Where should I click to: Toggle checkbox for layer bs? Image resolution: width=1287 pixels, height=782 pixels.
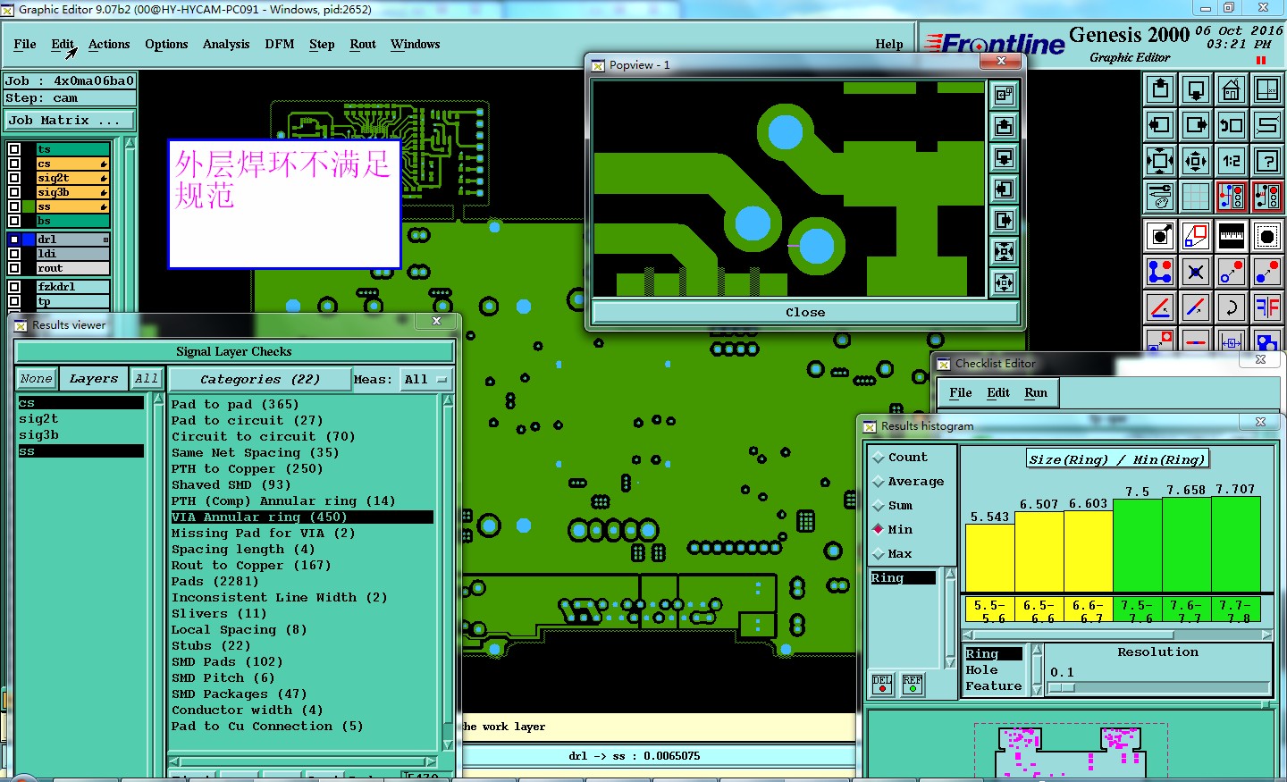(x=14, y=220)
